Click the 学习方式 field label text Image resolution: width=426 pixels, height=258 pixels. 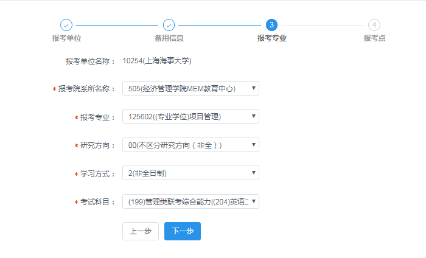coord(97,174)
